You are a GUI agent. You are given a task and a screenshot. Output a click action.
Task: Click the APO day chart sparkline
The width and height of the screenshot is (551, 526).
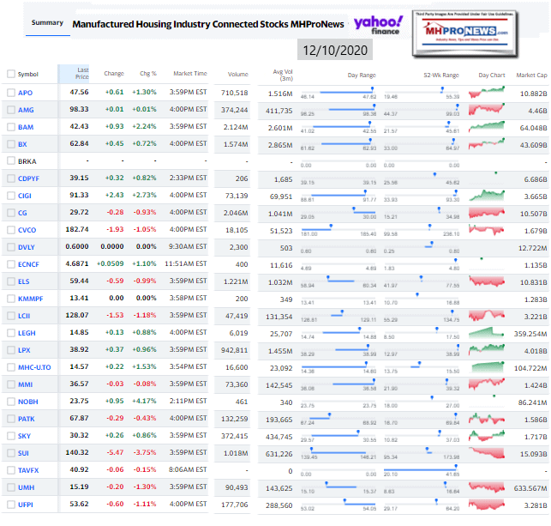point(487,93)
